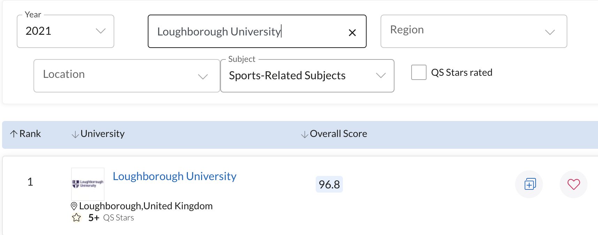Open the Location dropdown
The image size is (598, 235).
(127, 76)
